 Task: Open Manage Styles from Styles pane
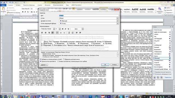coord(162,77)
